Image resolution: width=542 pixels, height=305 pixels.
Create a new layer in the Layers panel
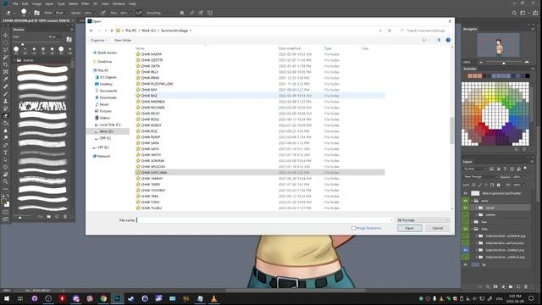[x=518, y=286]
